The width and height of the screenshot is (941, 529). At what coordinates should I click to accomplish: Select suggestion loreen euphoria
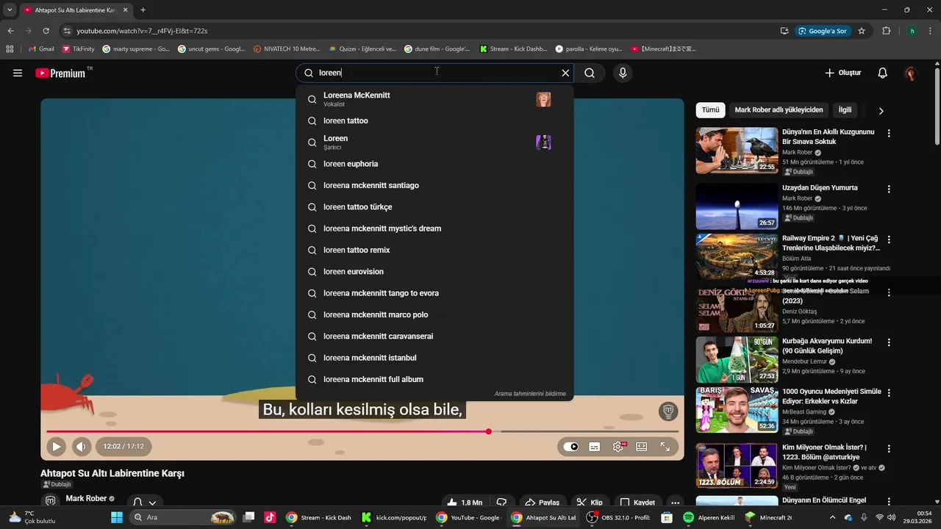[x=434, y=164]
